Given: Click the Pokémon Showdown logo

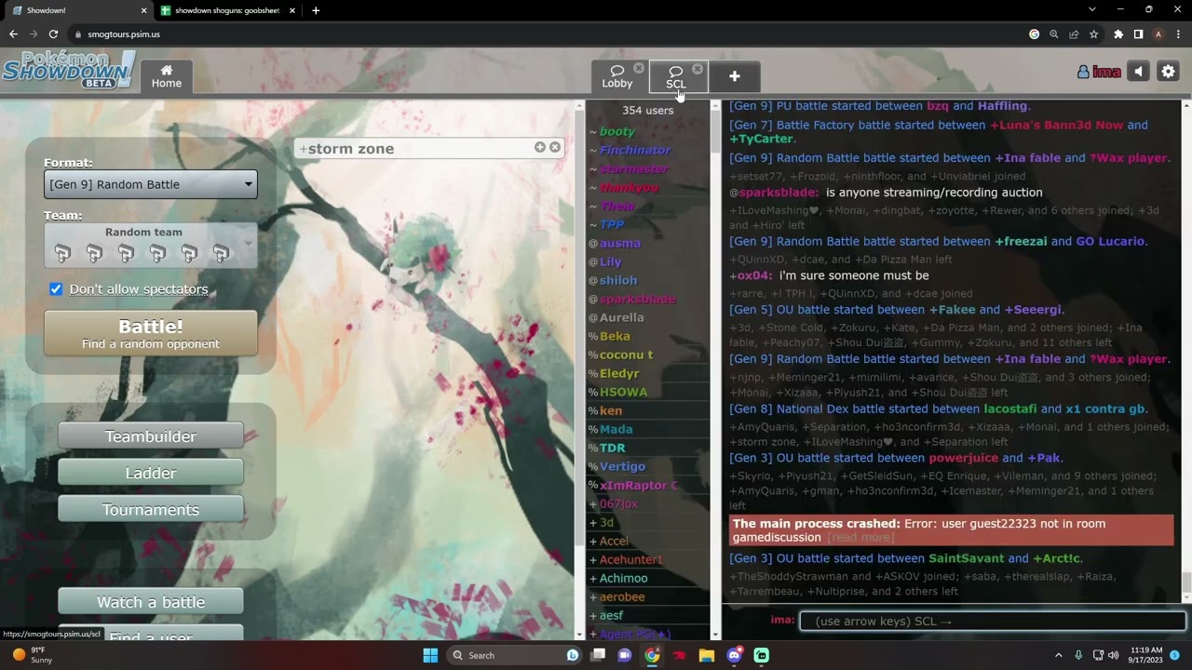Looking at the screenshot, I should 68,70.
